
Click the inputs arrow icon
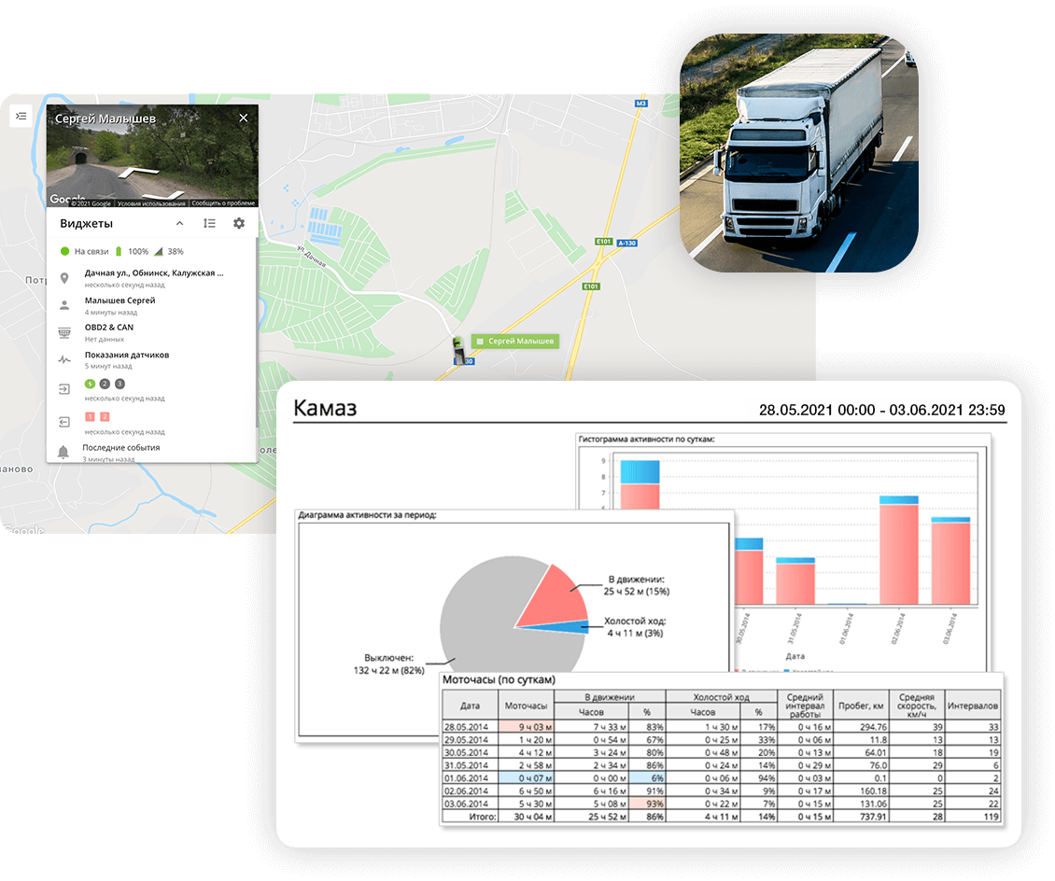64,389
